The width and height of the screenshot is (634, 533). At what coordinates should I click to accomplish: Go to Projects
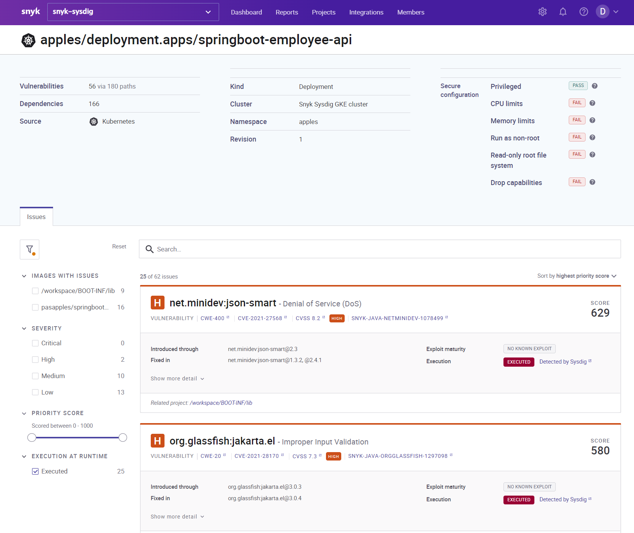[323, 12]
